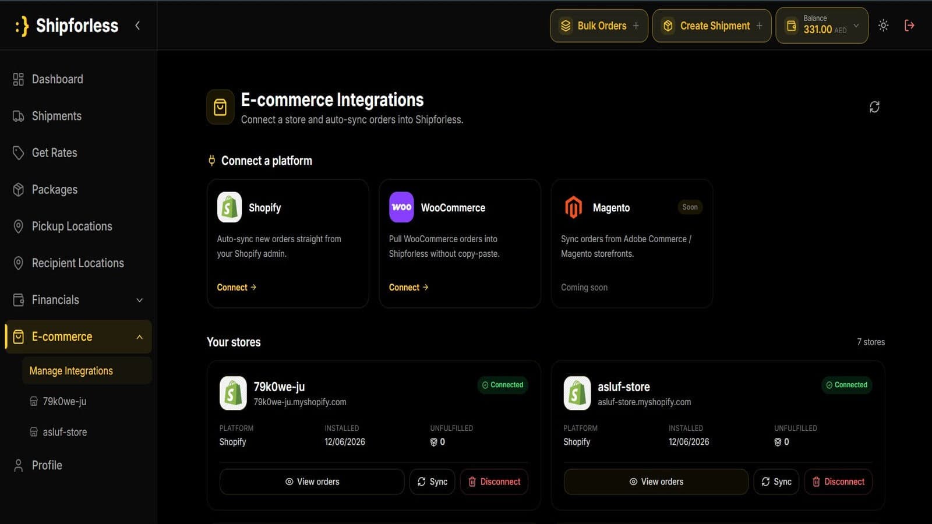Screen dimensions: 932x524
Task: Click the Shopify icon on 79k0we-ju store card
Action: (233, 393)
